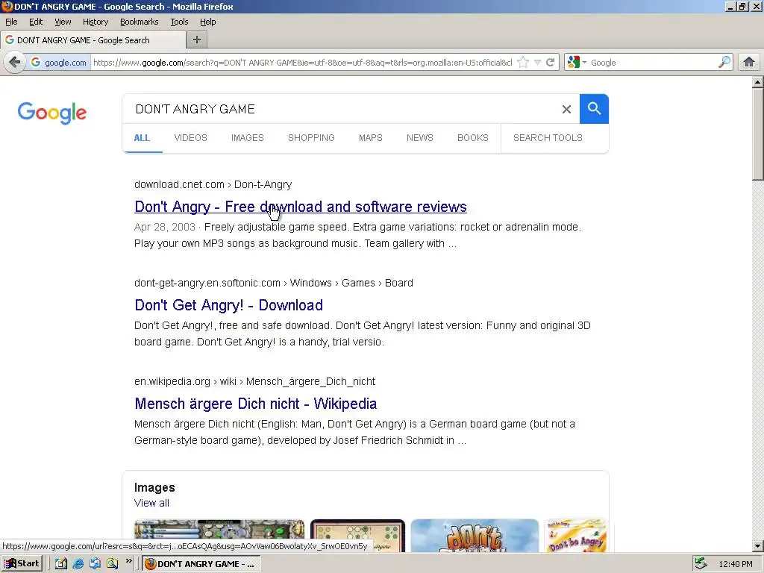Click the folder search quick launch icon
The image size is (764, 573).
(x=113, y=564)
